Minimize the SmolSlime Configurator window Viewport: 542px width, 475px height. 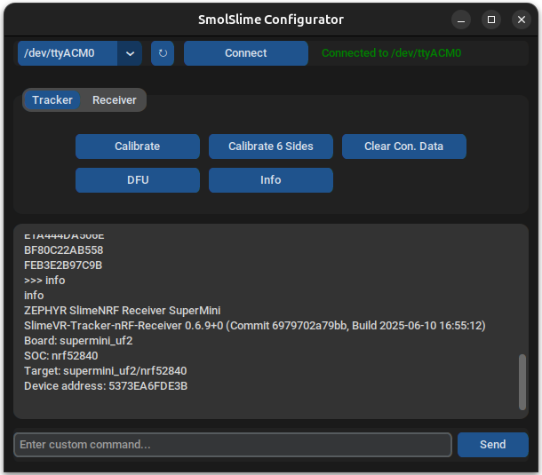coord(461,20)
